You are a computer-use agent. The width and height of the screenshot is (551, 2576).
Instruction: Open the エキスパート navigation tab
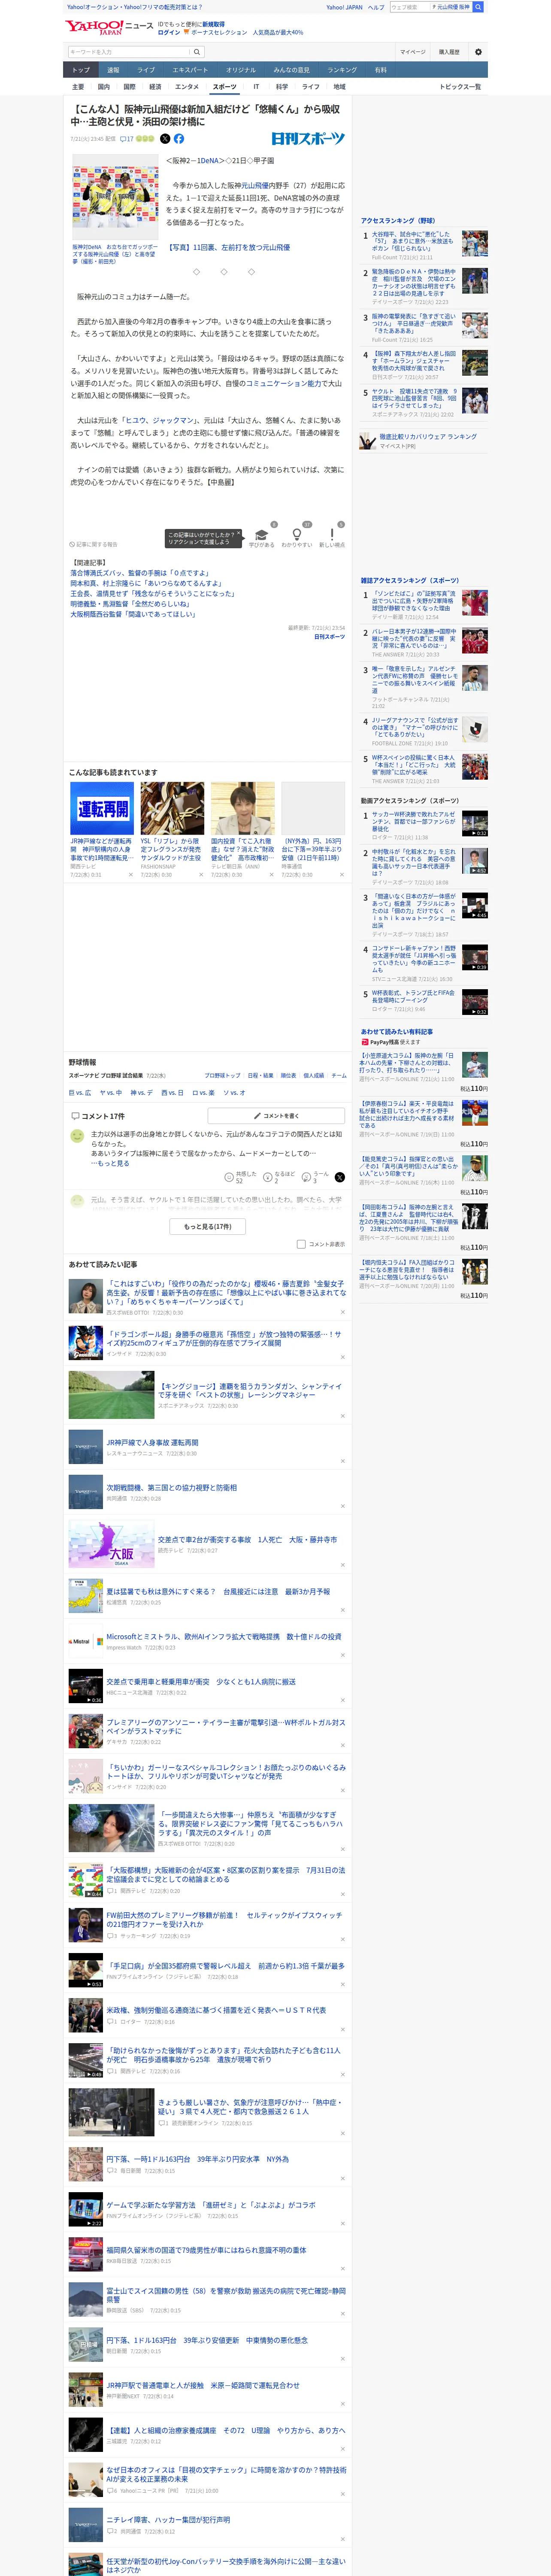[190, 70]
